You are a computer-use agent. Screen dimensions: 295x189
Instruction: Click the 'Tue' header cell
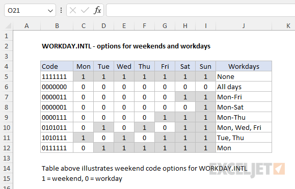pyautogui.click(x=103, y=66)
